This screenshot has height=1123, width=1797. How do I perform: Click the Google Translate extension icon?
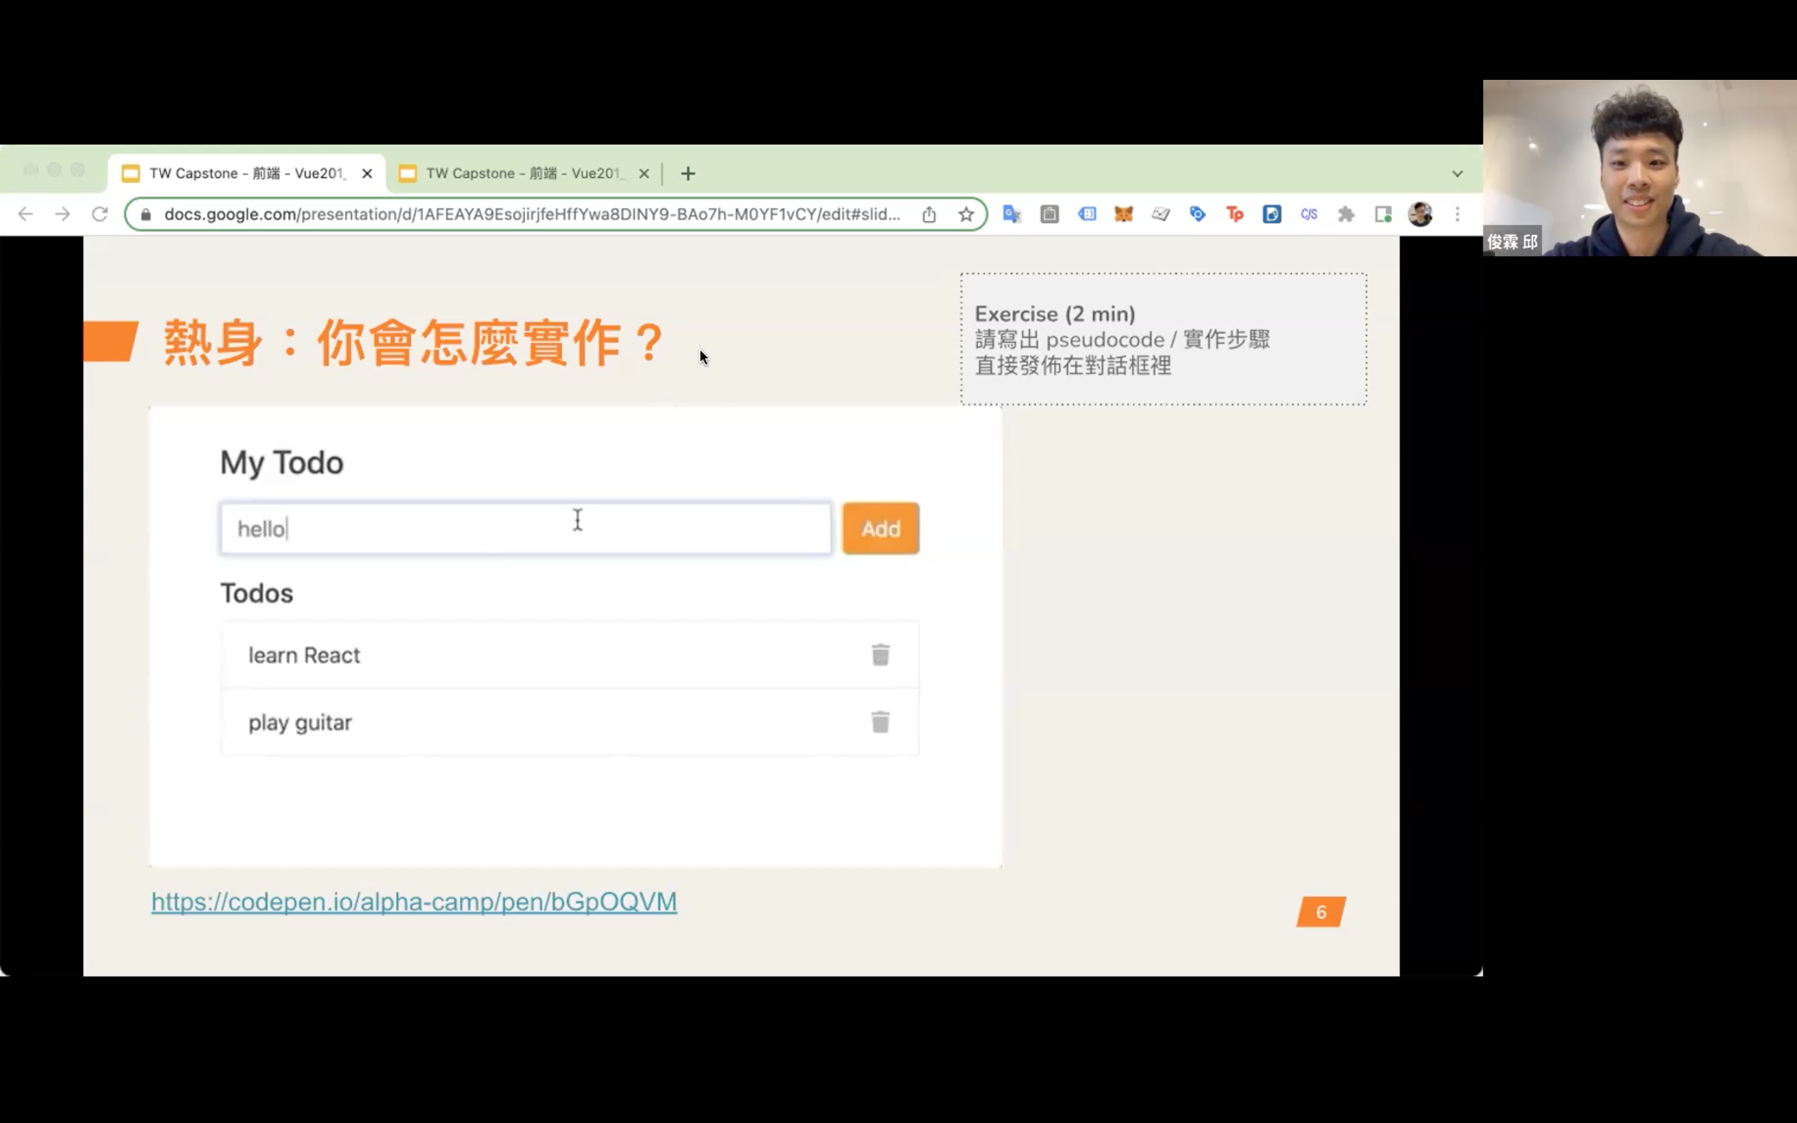click(x=1011, y=215)
